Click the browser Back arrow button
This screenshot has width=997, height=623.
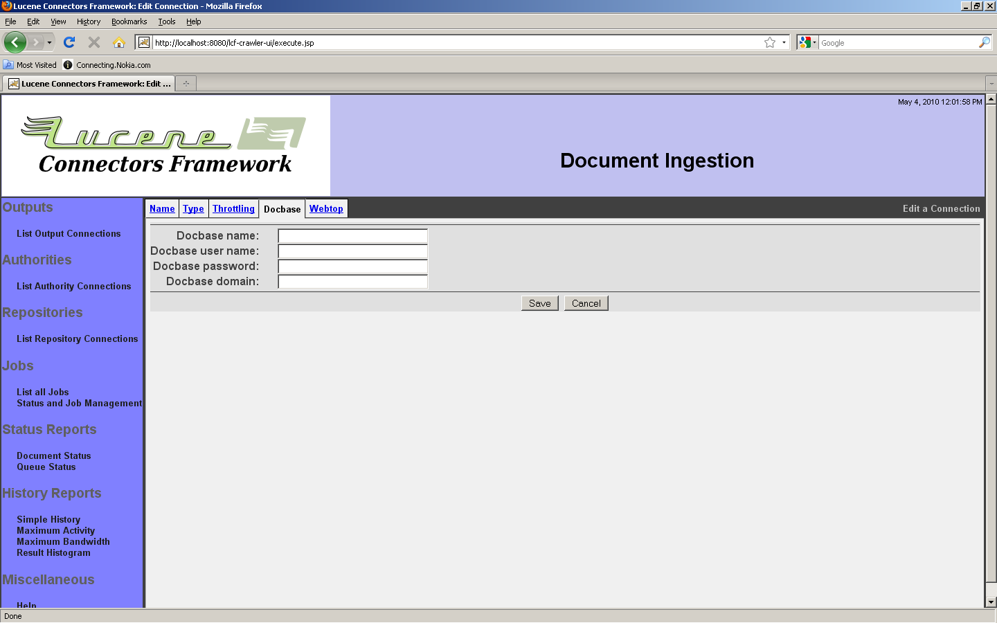15,42
